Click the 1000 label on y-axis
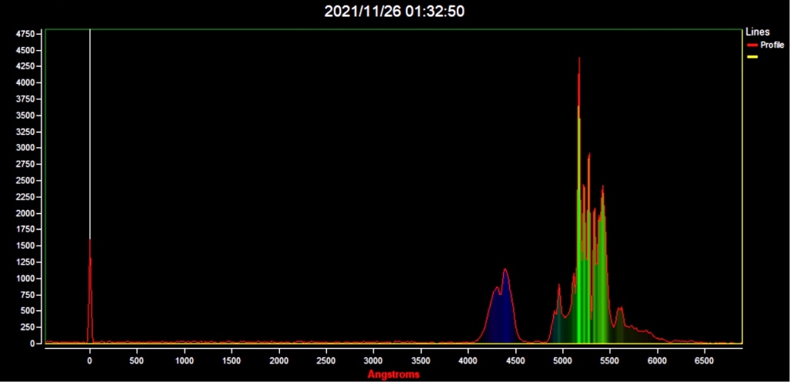The image size is (790, 382). pos(25,279)
